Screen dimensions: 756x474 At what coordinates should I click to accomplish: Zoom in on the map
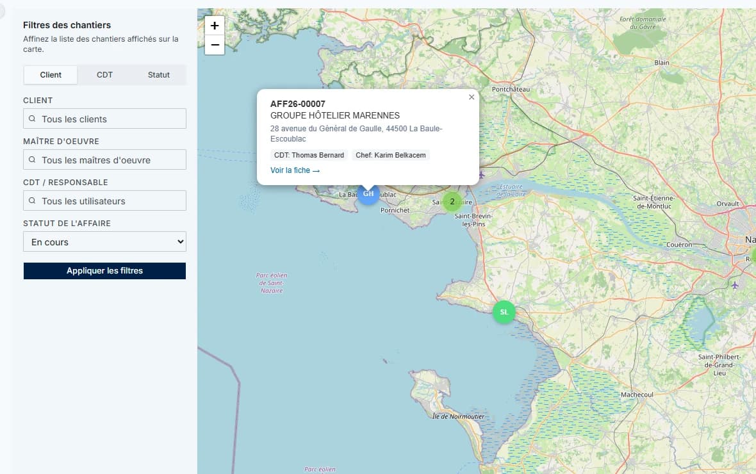215,26
